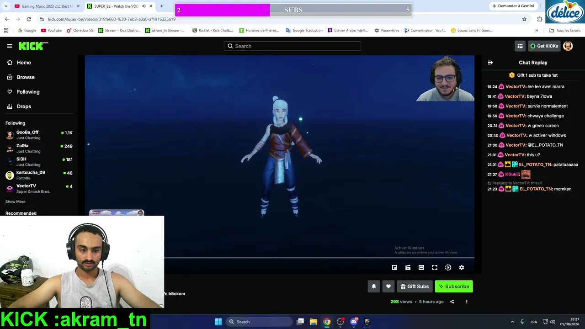Open Zo9la's followed channel
Image resolution: width=585 pixels, height=329 pixels.
point(39,148)
